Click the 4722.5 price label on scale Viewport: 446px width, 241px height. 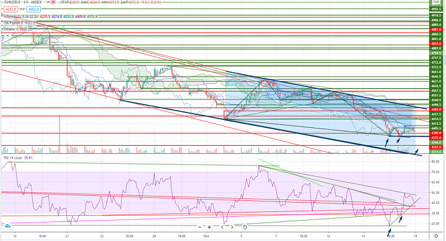(436, 67)
